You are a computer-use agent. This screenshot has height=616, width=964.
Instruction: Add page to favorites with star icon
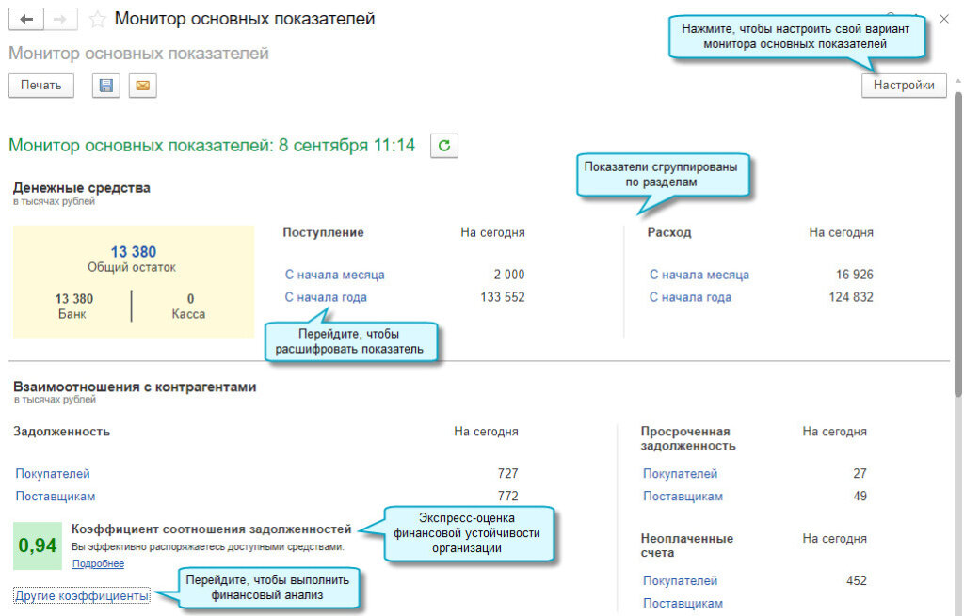97,20
